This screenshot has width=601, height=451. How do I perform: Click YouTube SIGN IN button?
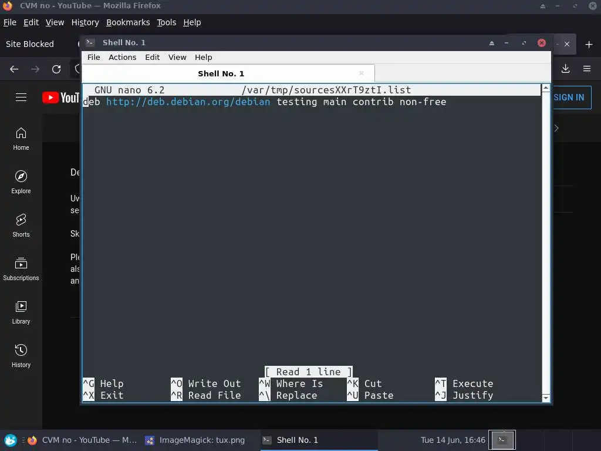[x=569, y=97]
